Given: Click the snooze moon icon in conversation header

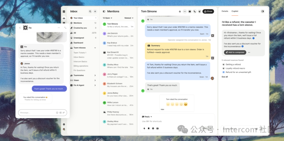Looking at the screenshot, I should click(x=200, y=12).
